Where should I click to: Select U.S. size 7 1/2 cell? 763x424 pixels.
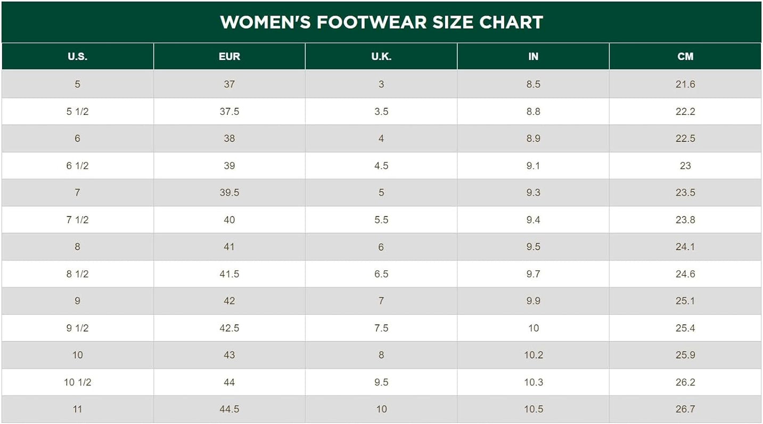coord(78,220)
